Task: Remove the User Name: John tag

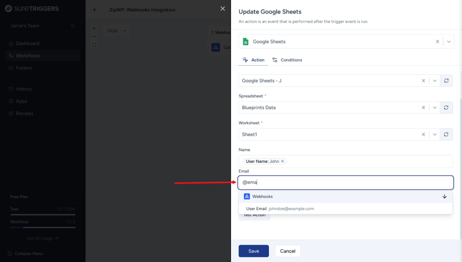Action: click(283, 161)
